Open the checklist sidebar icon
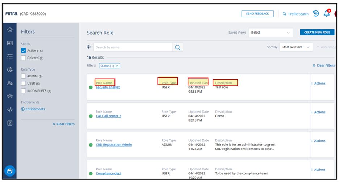The width and height of the screenshot is (339, 182). tap(10, 56)
